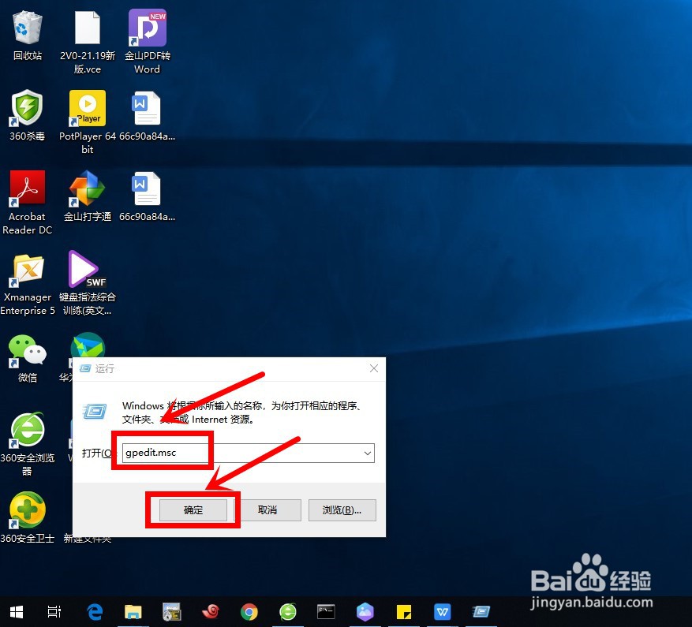Click the 浏览(B)... button
Viewport: 692px width, 627px height.
(342, 510)
